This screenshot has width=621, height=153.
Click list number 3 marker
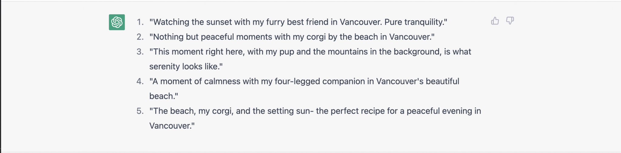point(140,52)
